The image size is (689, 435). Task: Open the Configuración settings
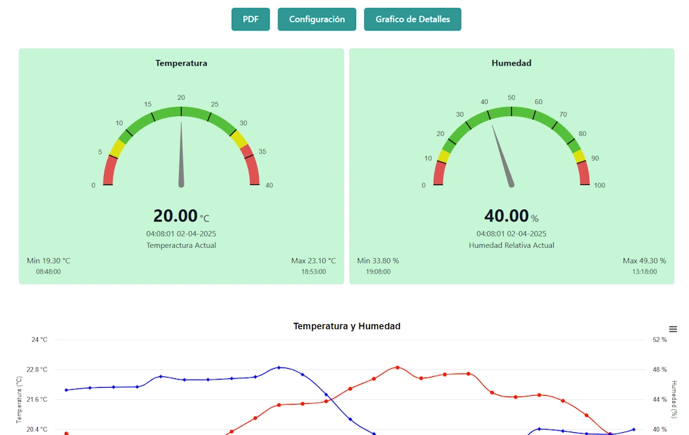coord(317,20)
